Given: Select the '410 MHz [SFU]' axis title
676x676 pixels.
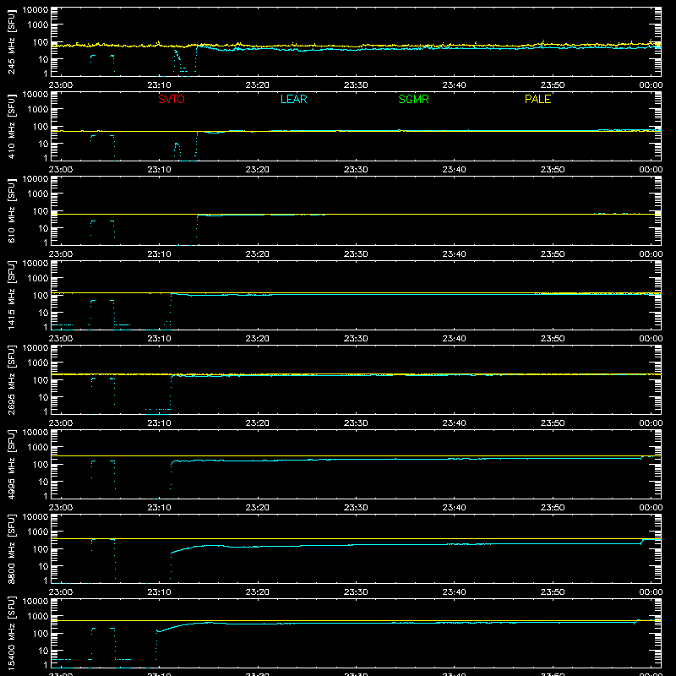Looking at the screenshot, I should tap(11, 128).
